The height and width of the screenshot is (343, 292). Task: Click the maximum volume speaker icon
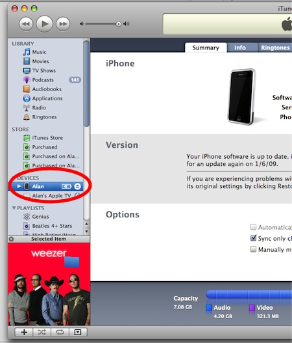coord(127,24)
